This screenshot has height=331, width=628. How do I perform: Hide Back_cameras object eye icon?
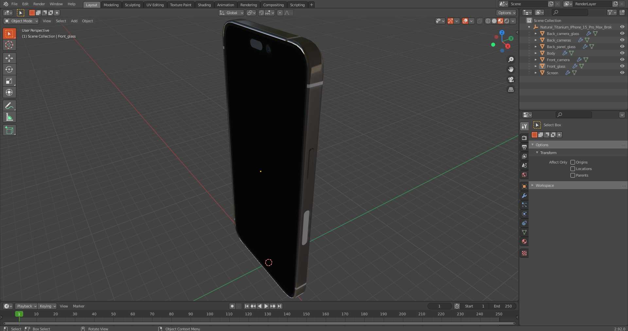pos(622,40)
